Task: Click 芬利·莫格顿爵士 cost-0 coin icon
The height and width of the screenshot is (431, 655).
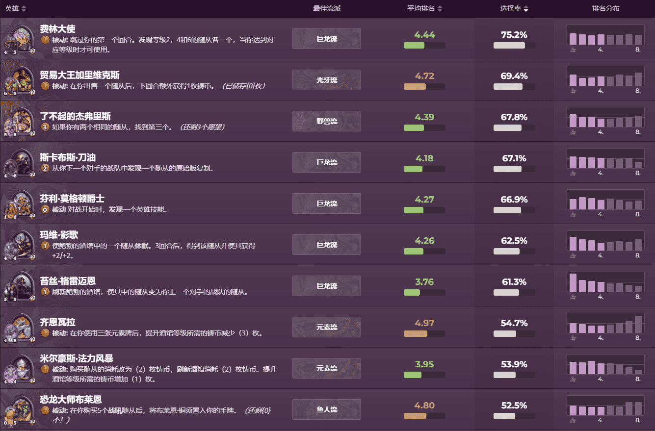Action: [45, 209]
